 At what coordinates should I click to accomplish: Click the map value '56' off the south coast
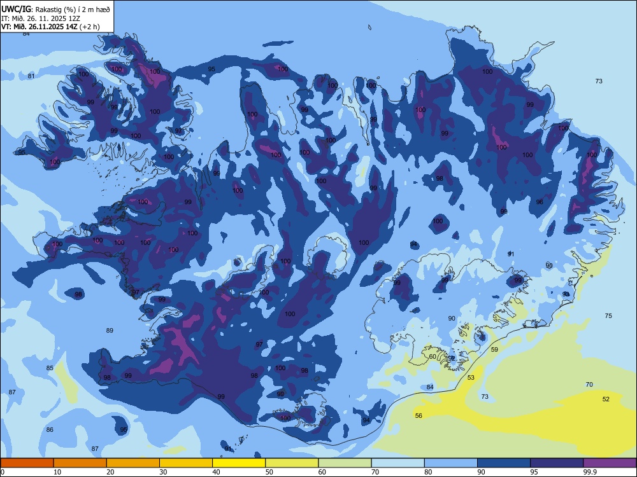click(419, 415)
